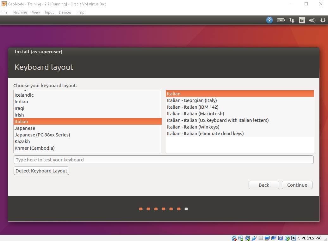Click the accessibility icon in Ubuntu top panel
Image resolution: width=328 pixels, height=241 pixels.
click(269, 20)
